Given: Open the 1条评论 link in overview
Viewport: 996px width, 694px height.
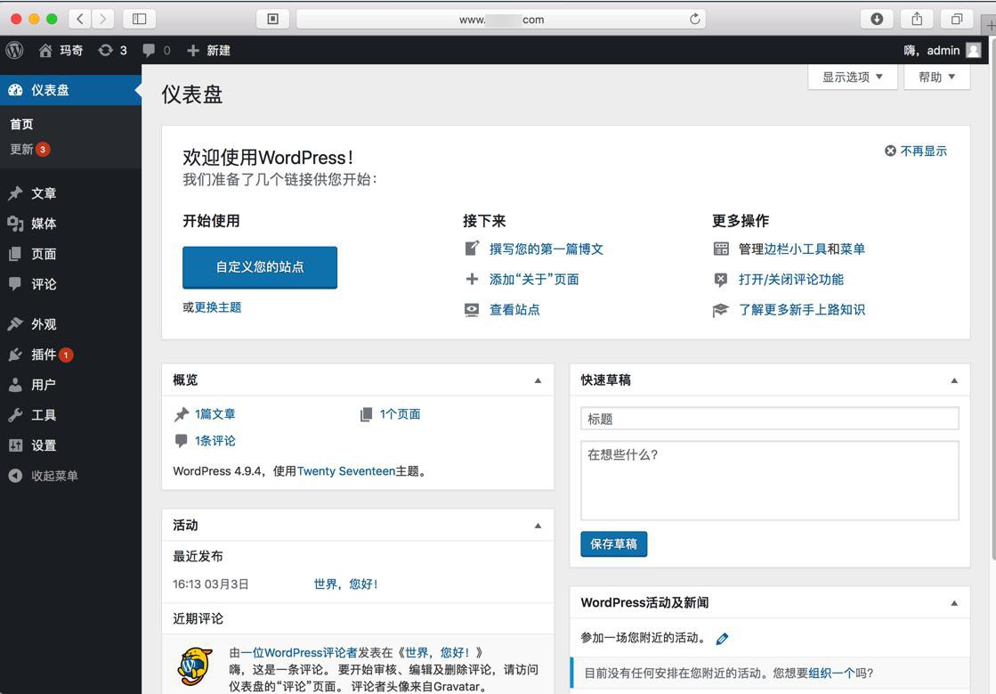Looking at the screenshot, I should (215, 440).
